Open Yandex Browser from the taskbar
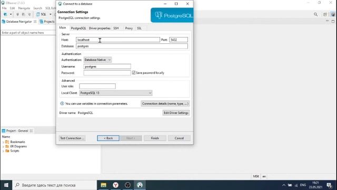The height and width of the screenshot is (190, 337). coord(116,185)
